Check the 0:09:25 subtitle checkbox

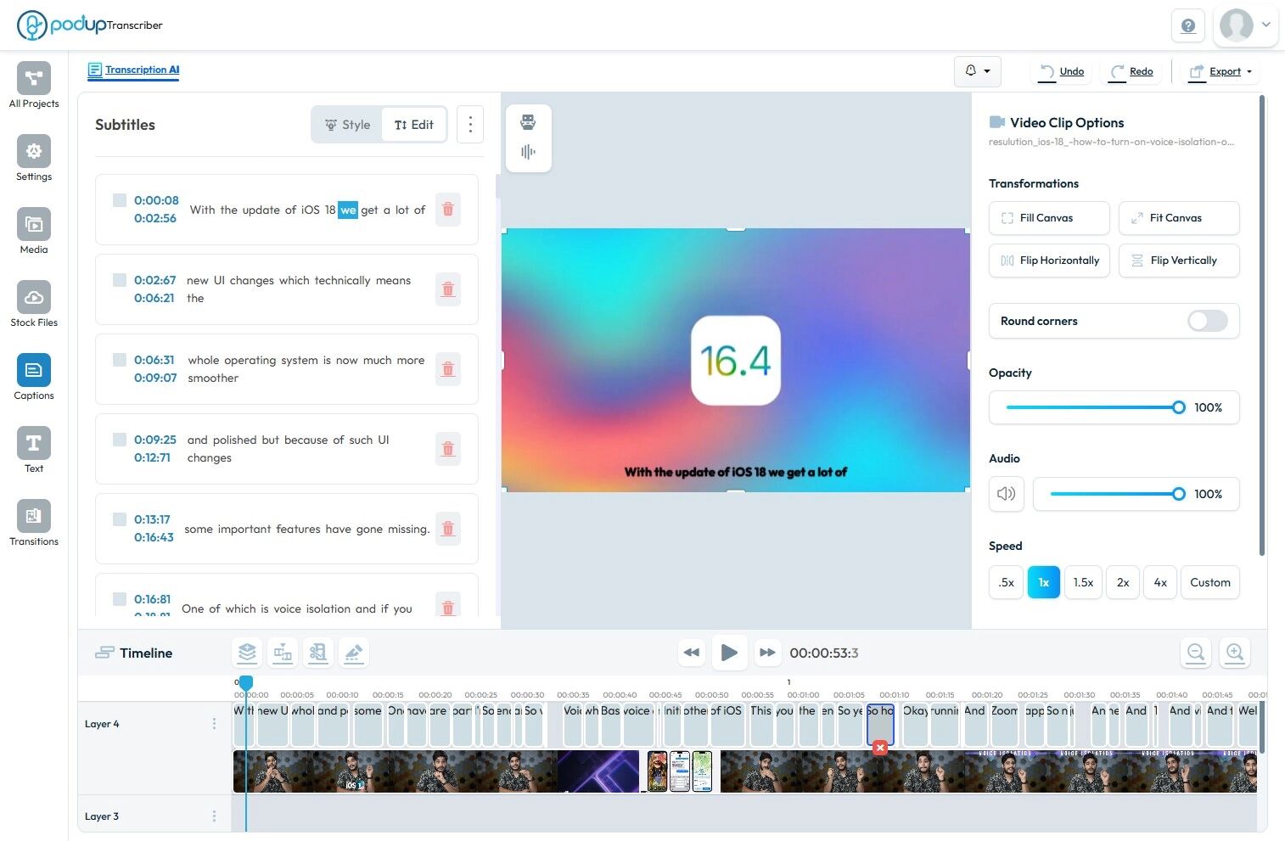point(120,440)
